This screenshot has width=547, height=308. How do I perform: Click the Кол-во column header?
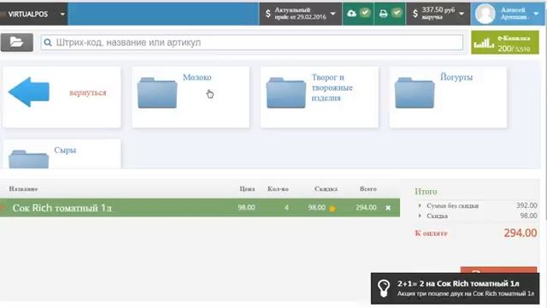(x=278, y=189)
